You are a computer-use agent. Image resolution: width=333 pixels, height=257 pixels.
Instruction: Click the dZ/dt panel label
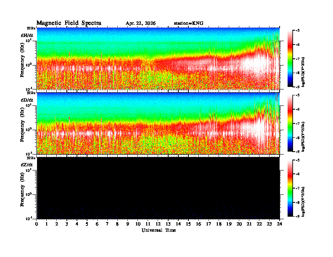pos(27,165)
